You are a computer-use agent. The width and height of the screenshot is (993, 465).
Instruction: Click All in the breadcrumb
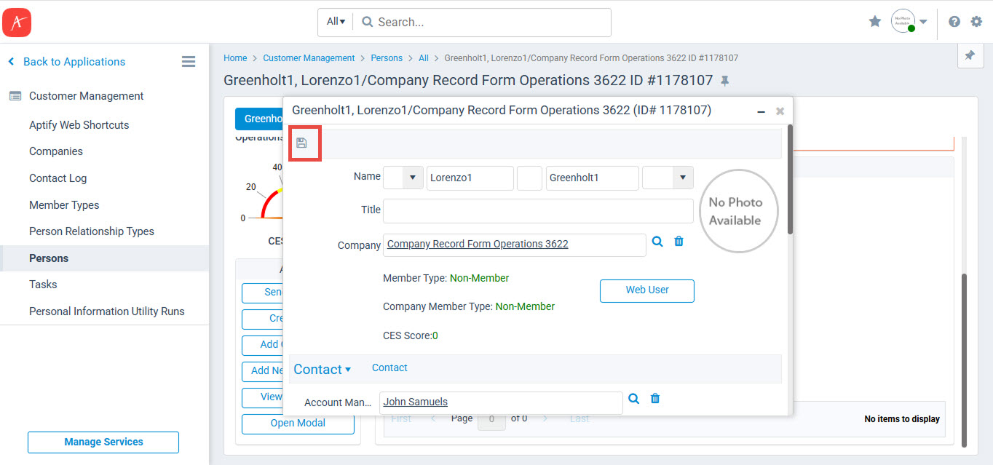pos(424,58)
